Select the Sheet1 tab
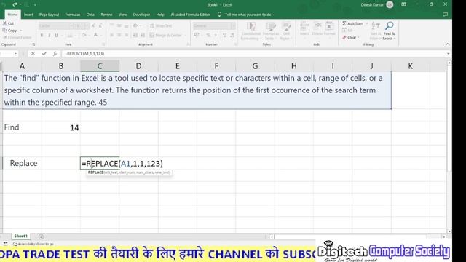466x262 pixels. coord(21,236)
